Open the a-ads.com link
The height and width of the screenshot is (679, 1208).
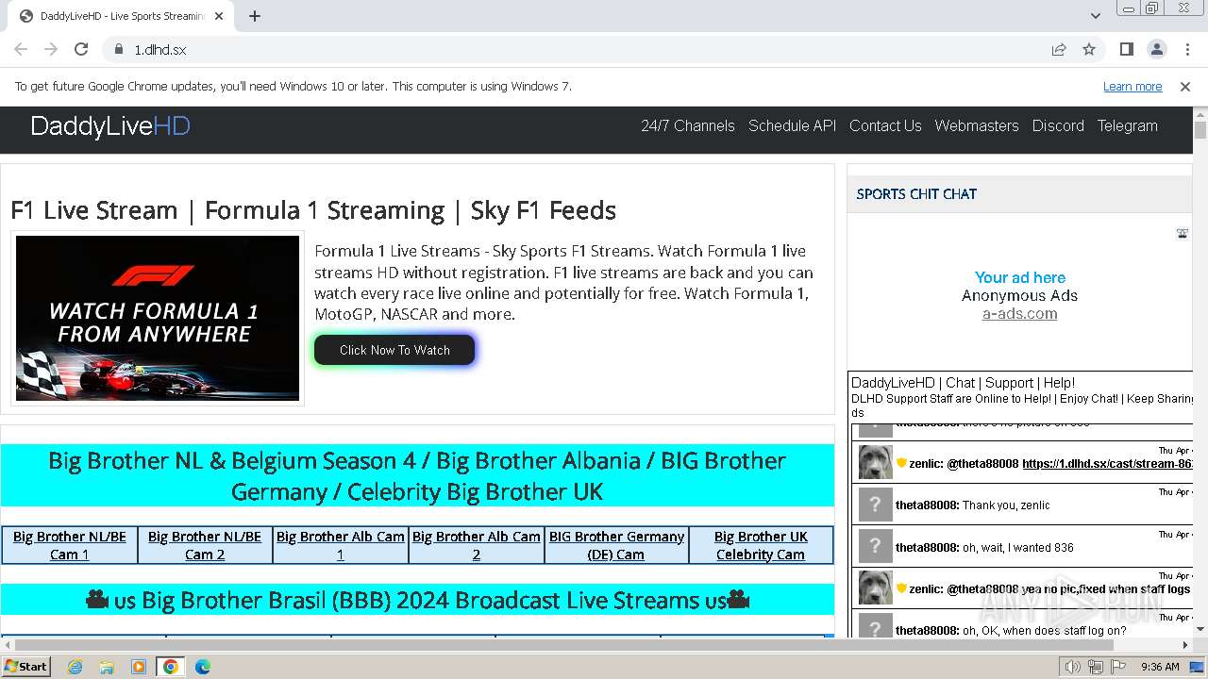(1019, 314)
